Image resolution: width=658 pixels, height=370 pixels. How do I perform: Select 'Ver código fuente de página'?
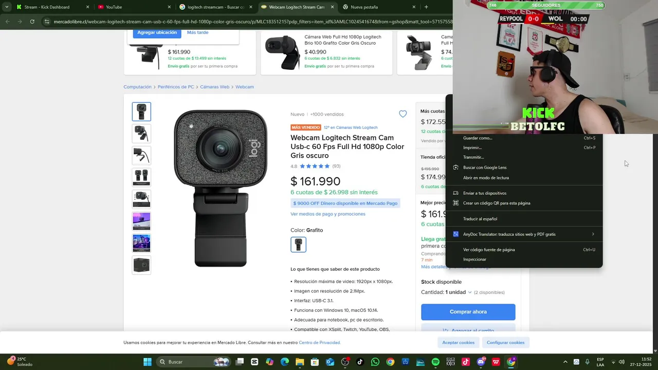524,250
